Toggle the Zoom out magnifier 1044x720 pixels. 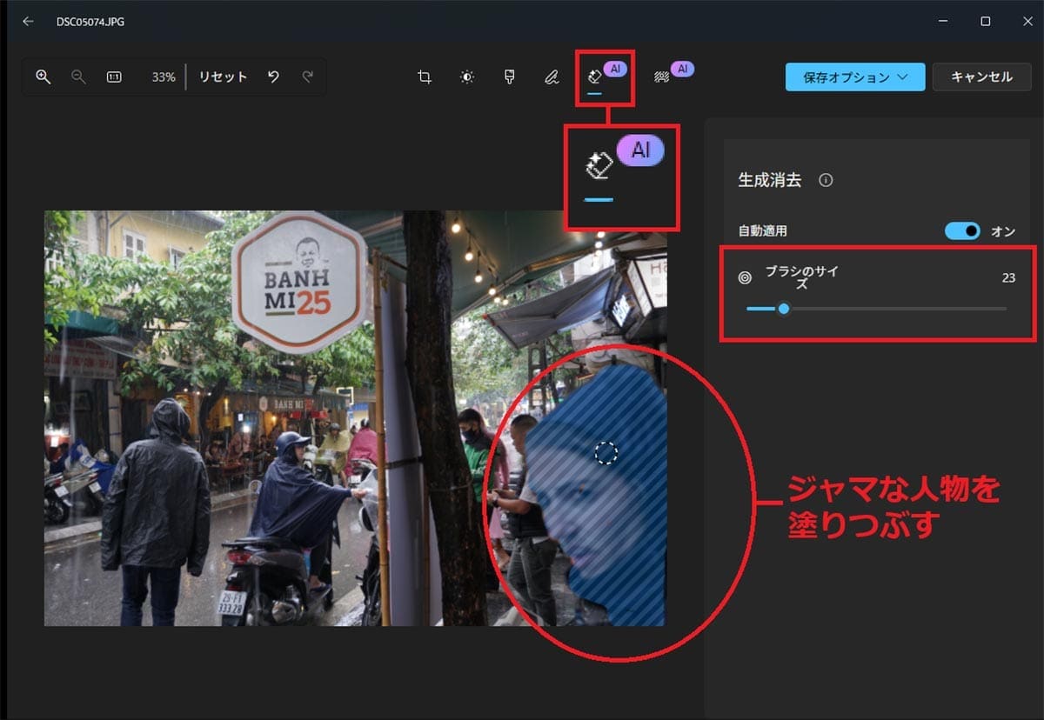[78, 77]
